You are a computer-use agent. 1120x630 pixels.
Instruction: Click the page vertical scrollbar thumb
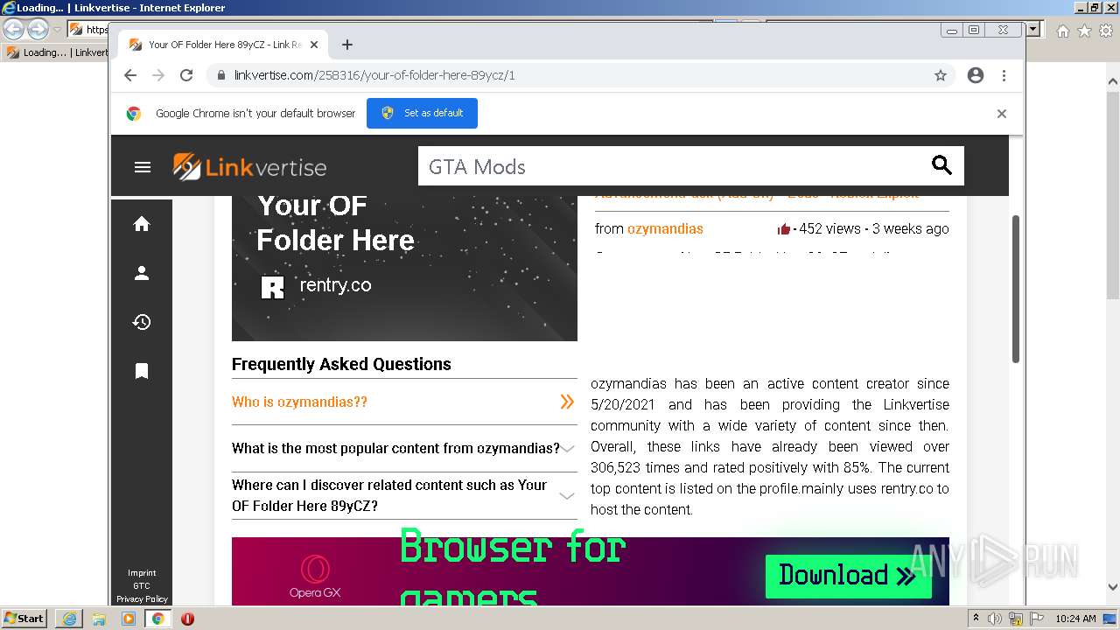coord(1016,289)
